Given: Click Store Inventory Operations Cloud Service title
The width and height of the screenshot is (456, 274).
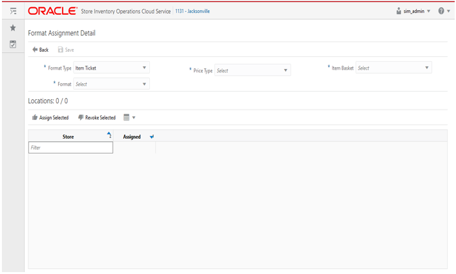Looking at the screenshot, I should point(126,11).
